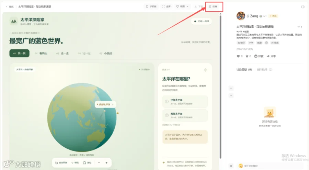This screenshot has height=170, width=309.
Task: Click the vertical scrollbar of the preview pane
Action: click(220, 87)
